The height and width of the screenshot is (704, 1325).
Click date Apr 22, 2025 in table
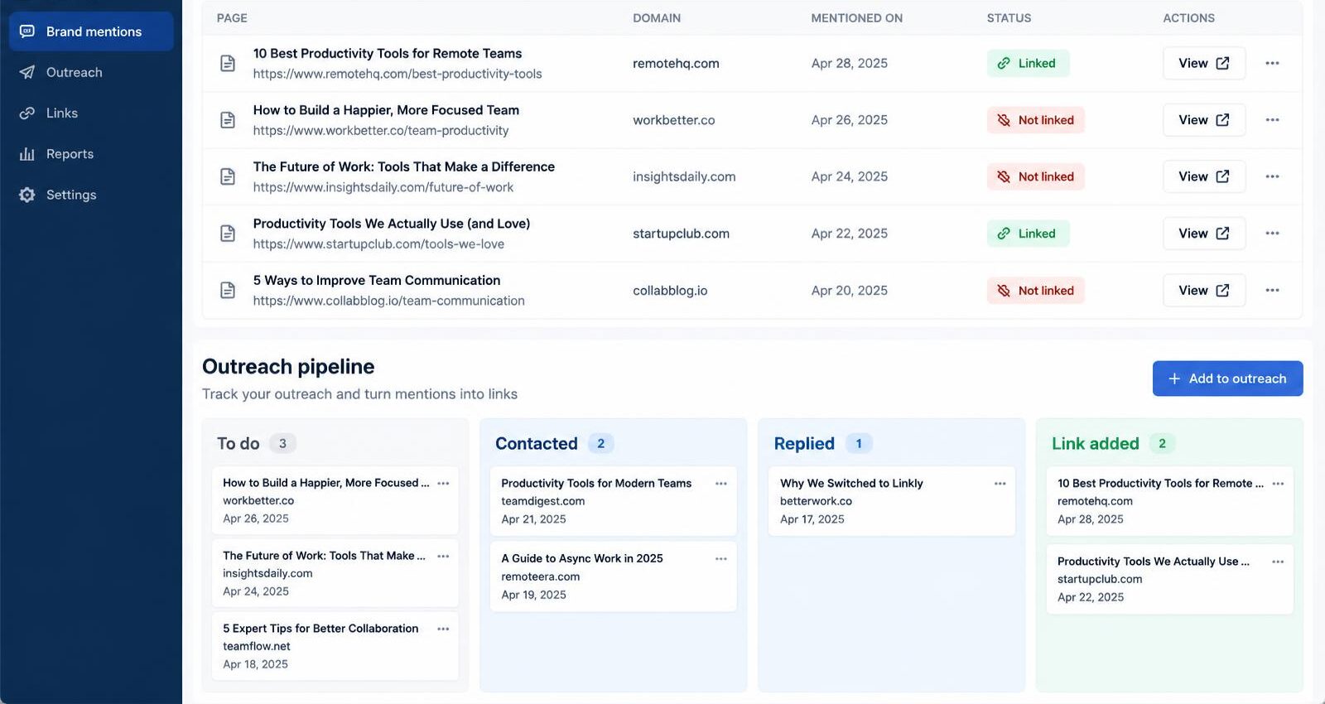[x=849, y=234]
